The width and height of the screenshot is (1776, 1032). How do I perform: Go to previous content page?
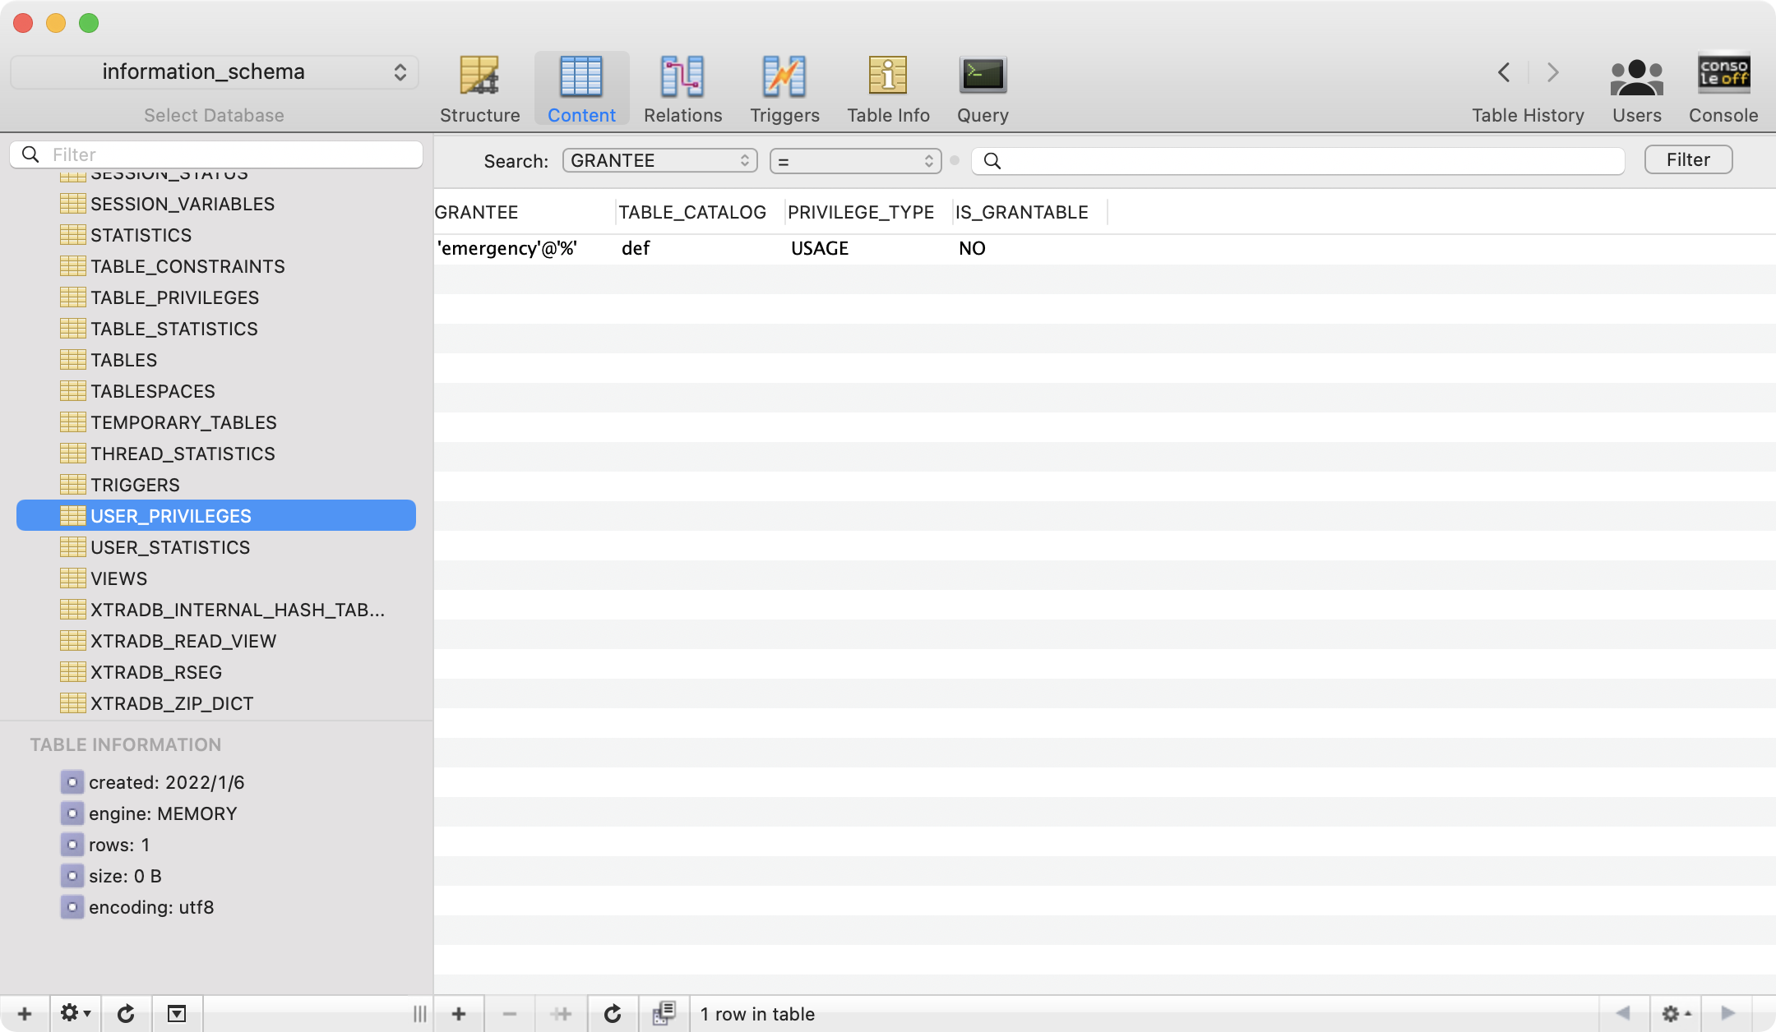click(1623, 1014)
